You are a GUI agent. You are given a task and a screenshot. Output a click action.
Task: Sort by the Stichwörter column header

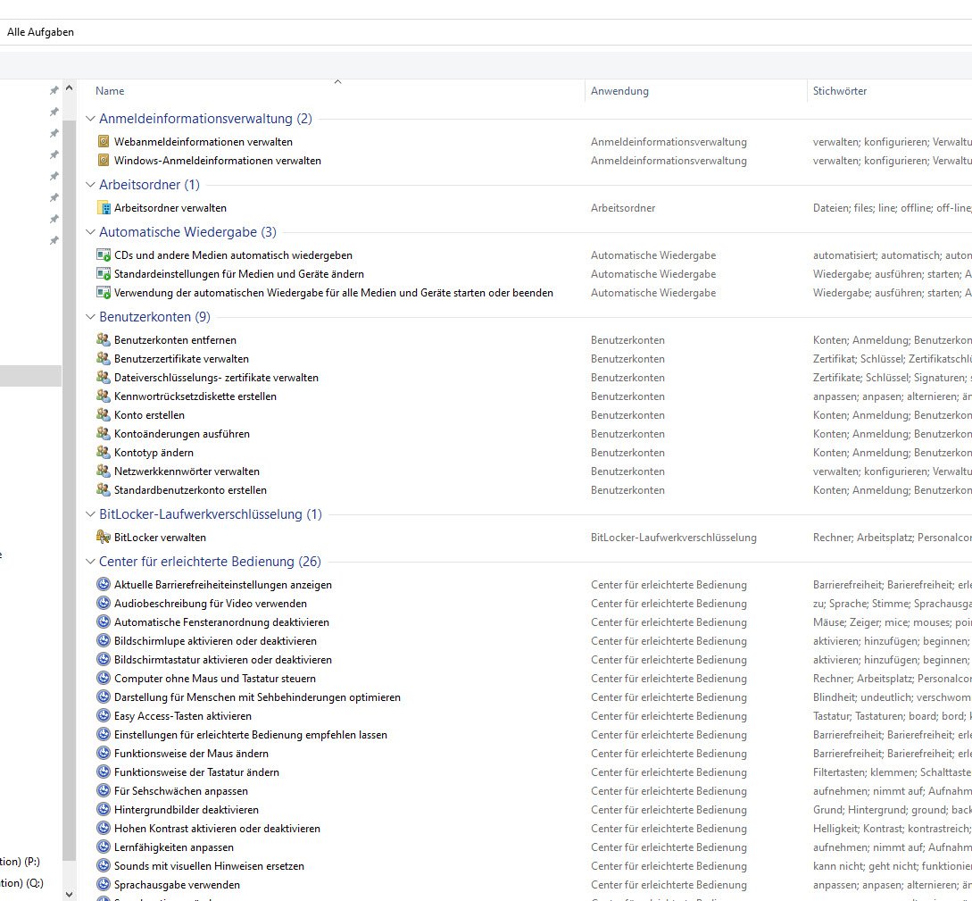(x=839, y=91)
